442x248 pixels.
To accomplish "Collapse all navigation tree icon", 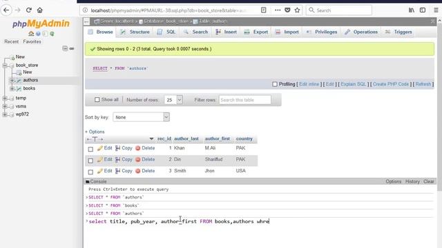I will pos(65,48).
